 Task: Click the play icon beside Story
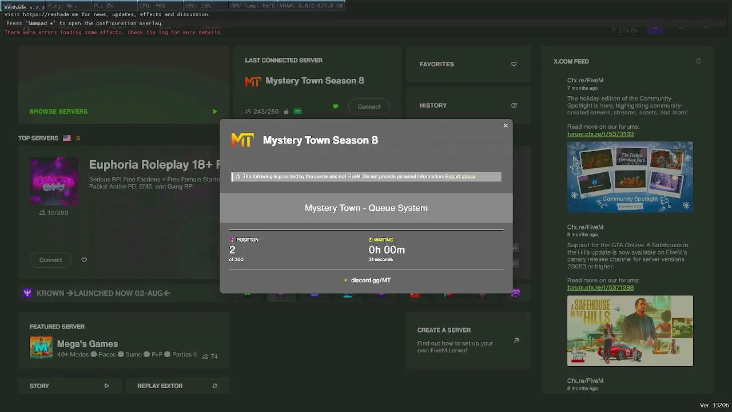(106, 386)
